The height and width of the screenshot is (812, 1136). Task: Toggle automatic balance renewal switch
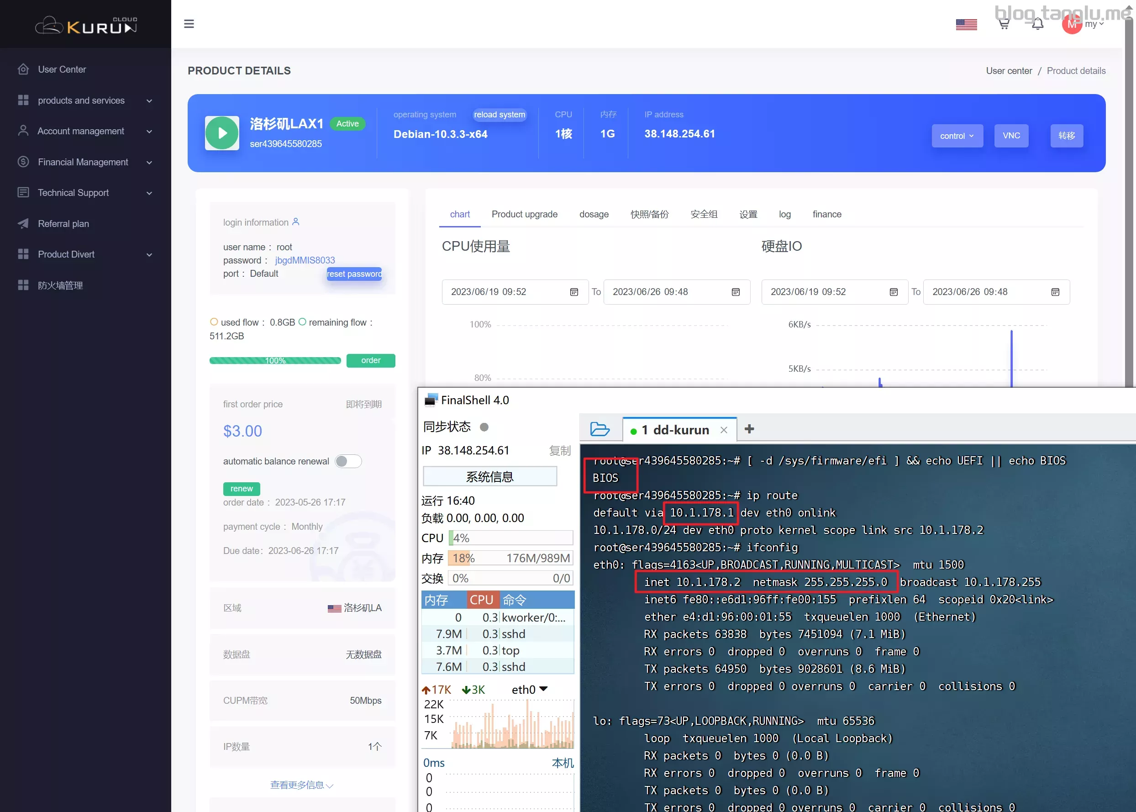(348, 461)
